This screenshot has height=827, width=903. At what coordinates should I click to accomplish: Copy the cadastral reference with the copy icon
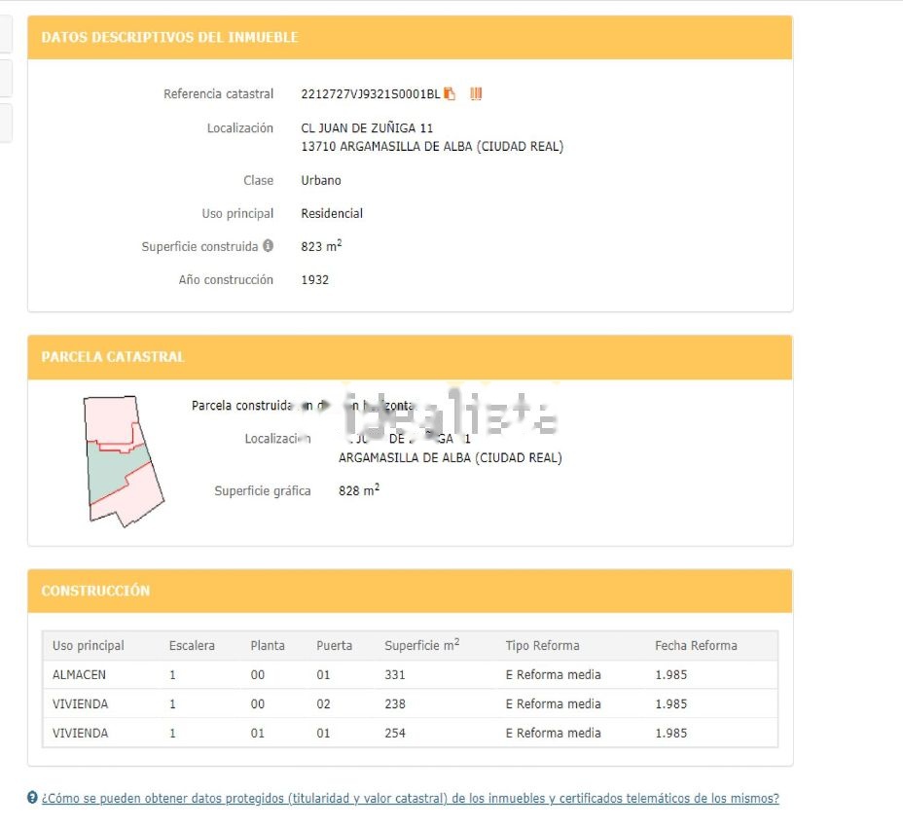[x=450, y=94]
